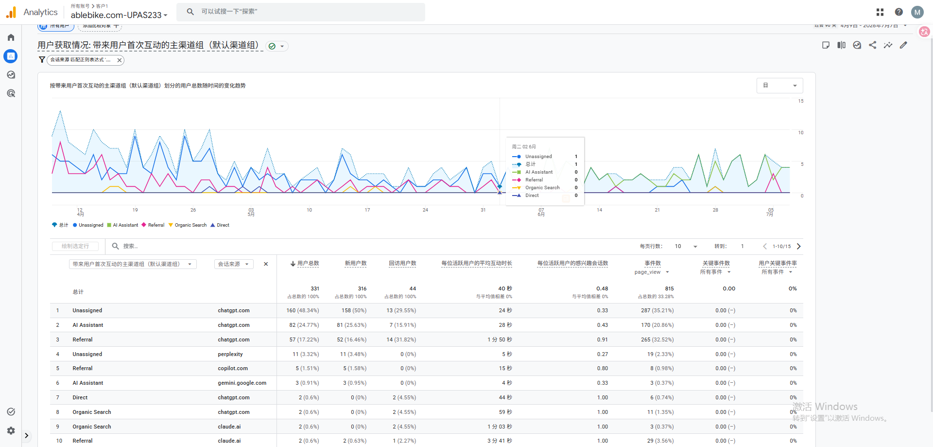Open the Insights sparkline icon
The image size is (933, 447).
tap(888, 45)
